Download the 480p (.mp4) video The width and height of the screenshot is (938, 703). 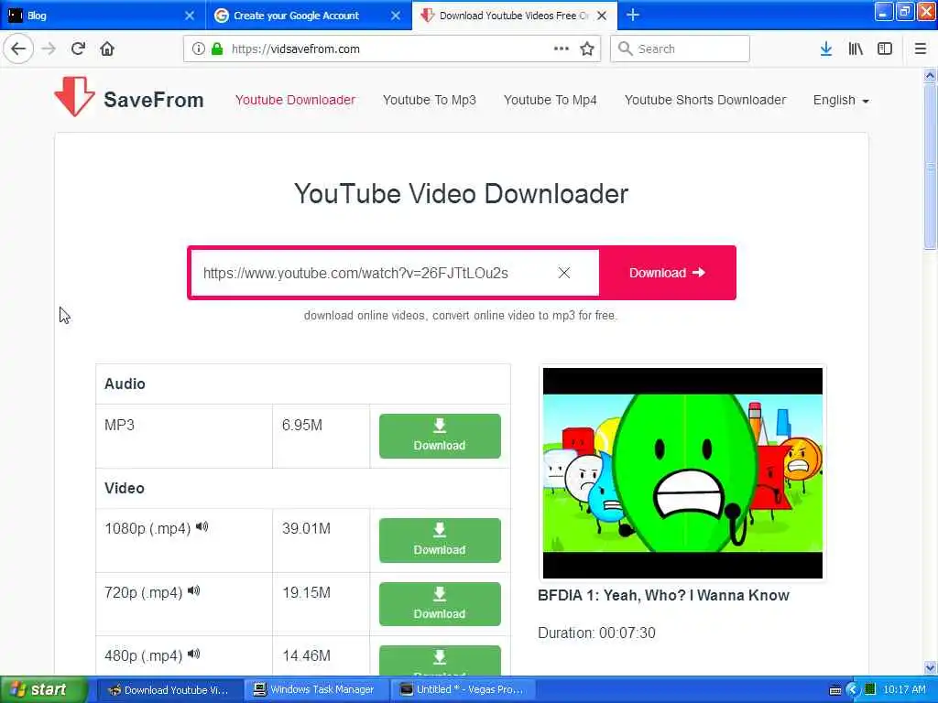point(440,660)
